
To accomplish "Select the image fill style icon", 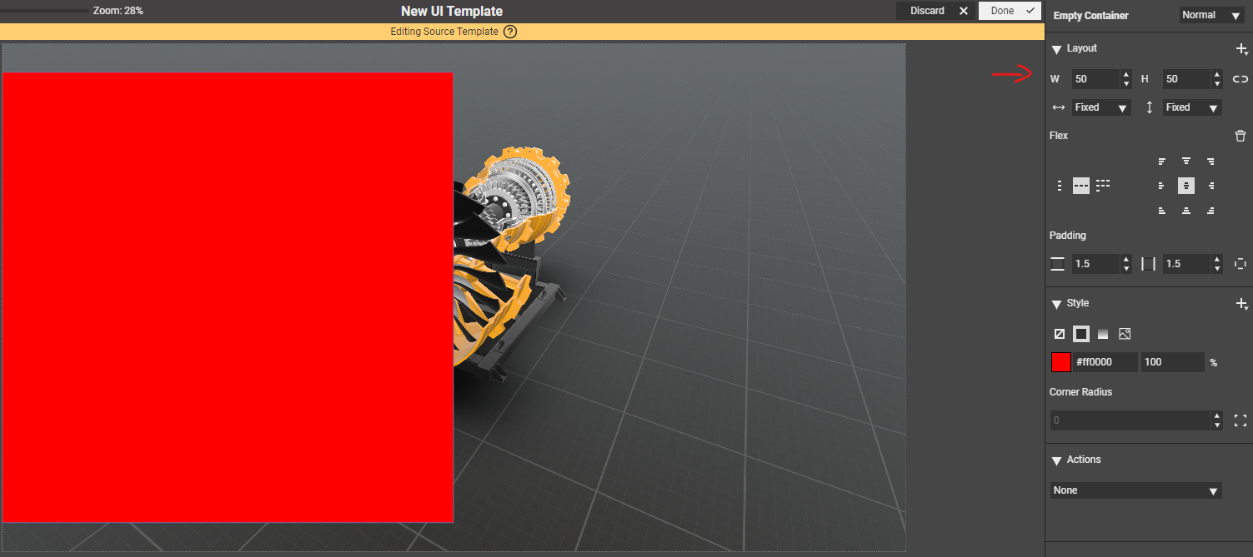I will (1125, 334).
